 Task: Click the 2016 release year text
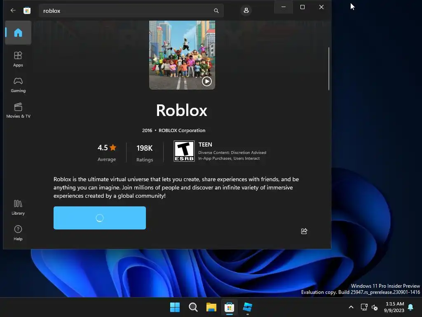pos(147,130)
